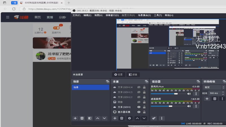The width and height of the screenshot is (226, 127).
Task: Decrease transition duration 300 ms
Action: 223,94
